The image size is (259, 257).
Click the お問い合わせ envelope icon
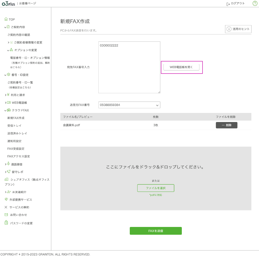[6, 215]
